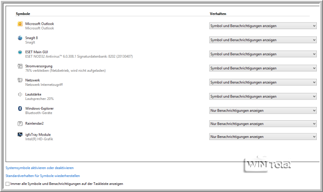Open behavior dropdown for Lautstärke

pos(263,96)
